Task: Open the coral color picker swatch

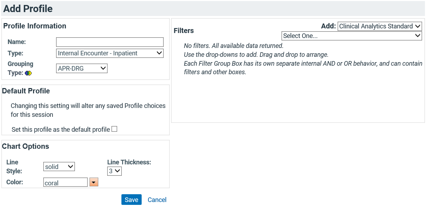Action: (94, 182)
